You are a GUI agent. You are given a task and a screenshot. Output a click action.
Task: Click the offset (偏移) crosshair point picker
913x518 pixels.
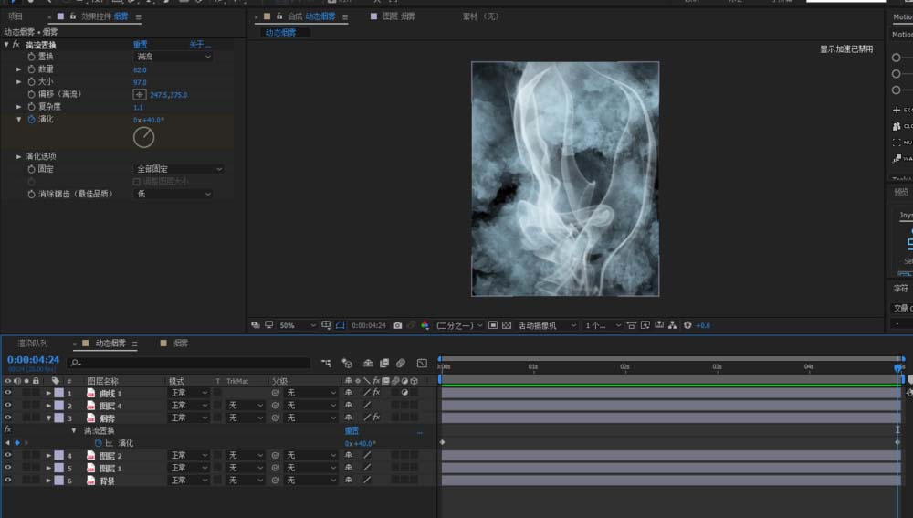point(140,94)
